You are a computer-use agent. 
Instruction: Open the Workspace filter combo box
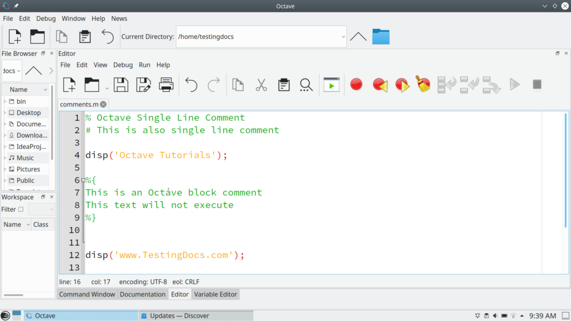[x=42, y=210]
